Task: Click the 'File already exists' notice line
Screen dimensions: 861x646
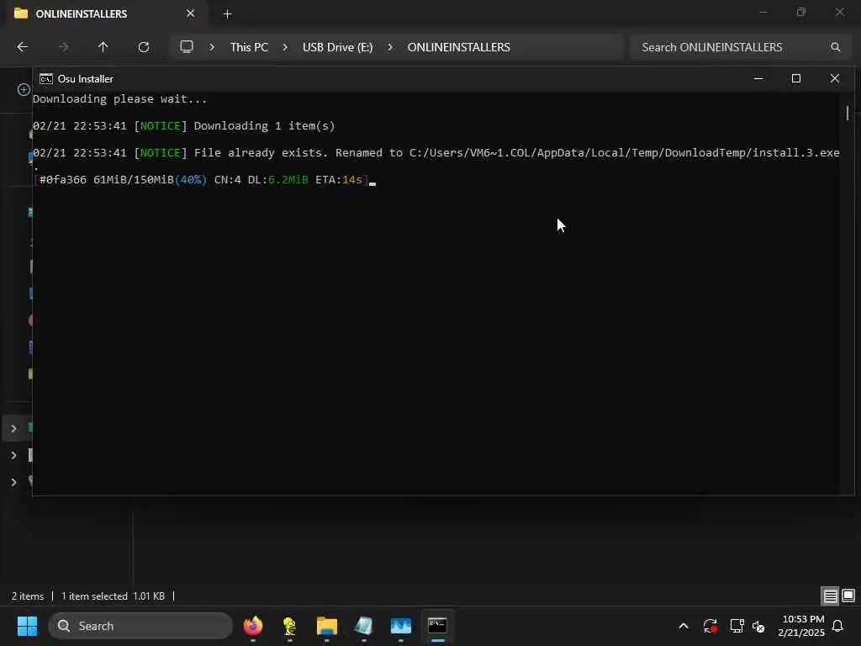Action: pos(436,153)
